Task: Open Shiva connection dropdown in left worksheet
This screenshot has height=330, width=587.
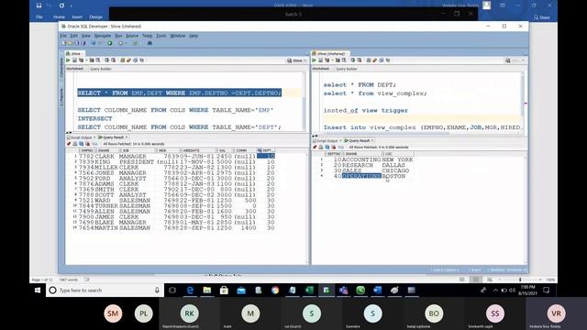Action: pos(297,60)
